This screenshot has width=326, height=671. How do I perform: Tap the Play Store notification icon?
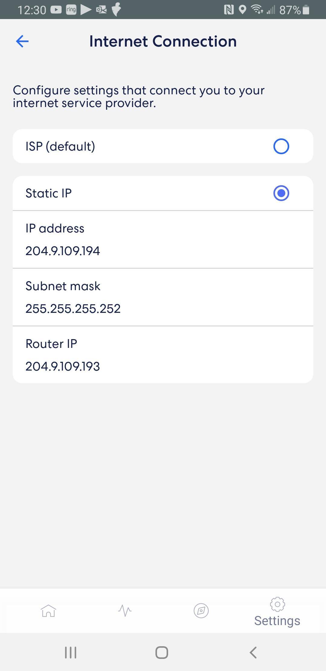click(86, 10)
